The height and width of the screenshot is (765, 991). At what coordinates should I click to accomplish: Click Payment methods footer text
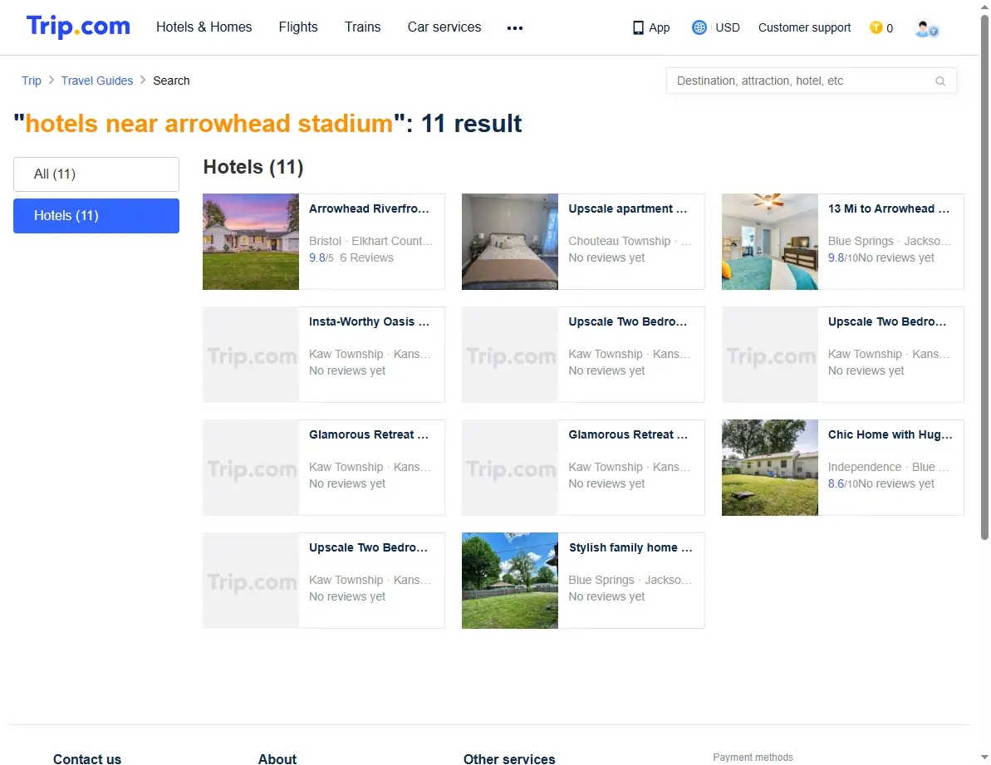point(753,758)
